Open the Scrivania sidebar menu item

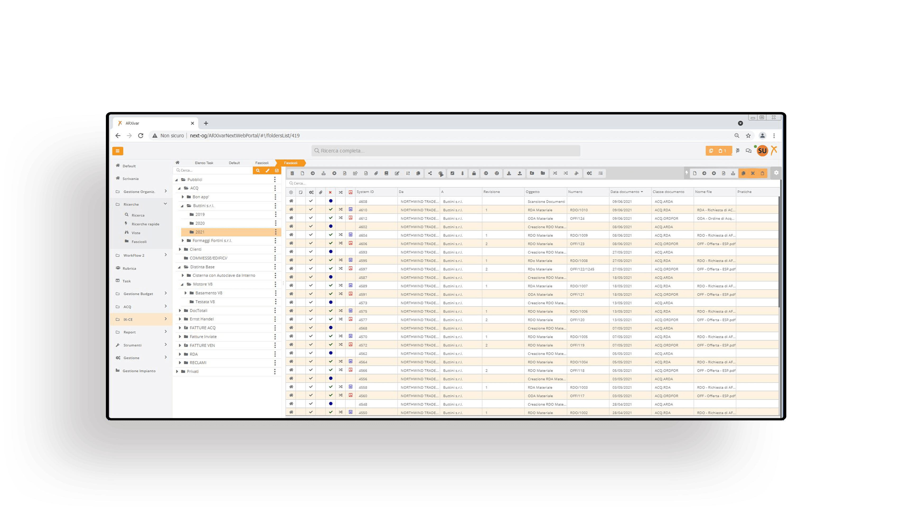point(130,179)
